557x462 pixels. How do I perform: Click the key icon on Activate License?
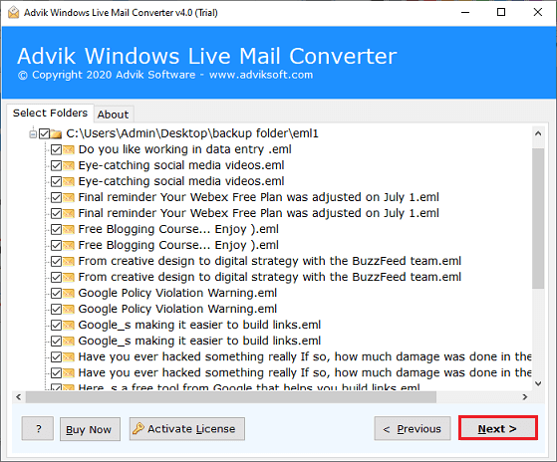tap(139, 429)
